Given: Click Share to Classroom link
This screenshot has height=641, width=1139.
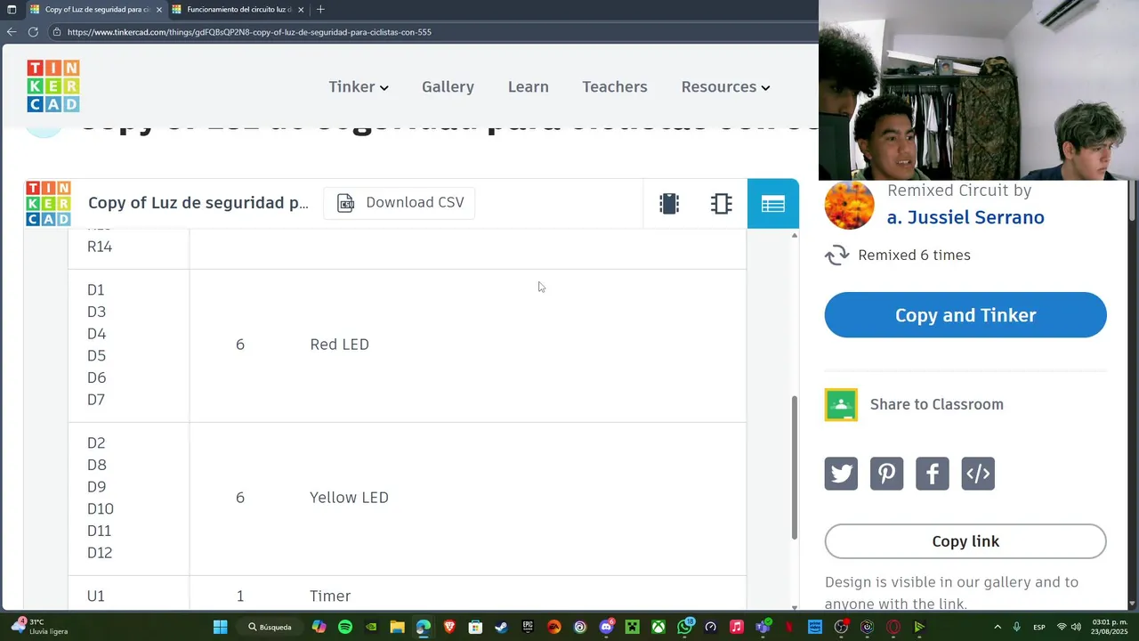Looking at the screenshot, I should pyautogui.click(x=936, y=404).
